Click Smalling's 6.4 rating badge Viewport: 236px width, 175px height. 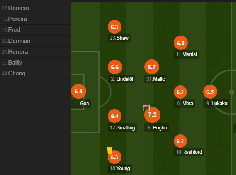point(115,116)
